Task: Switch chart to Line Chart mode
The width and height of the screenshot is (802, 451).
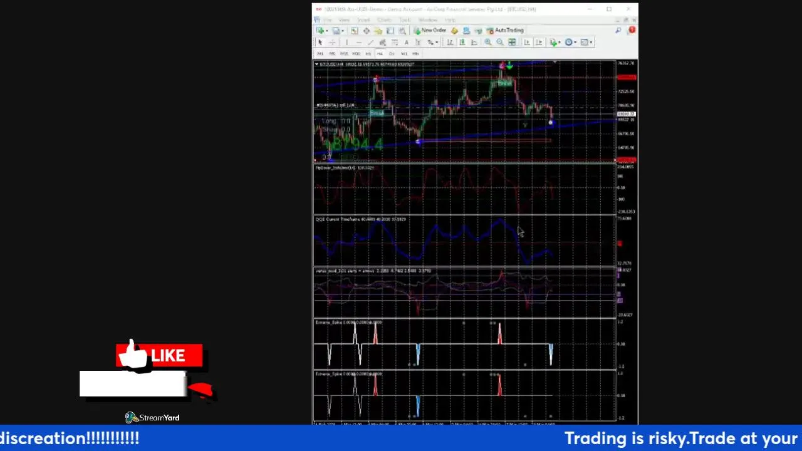Action: tap(474, 42)
